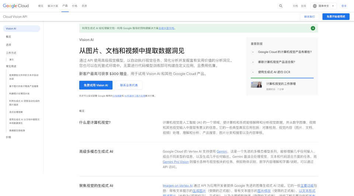
Task: Click the AI/机器学习图片处理 link
Action: pos(135,96)
